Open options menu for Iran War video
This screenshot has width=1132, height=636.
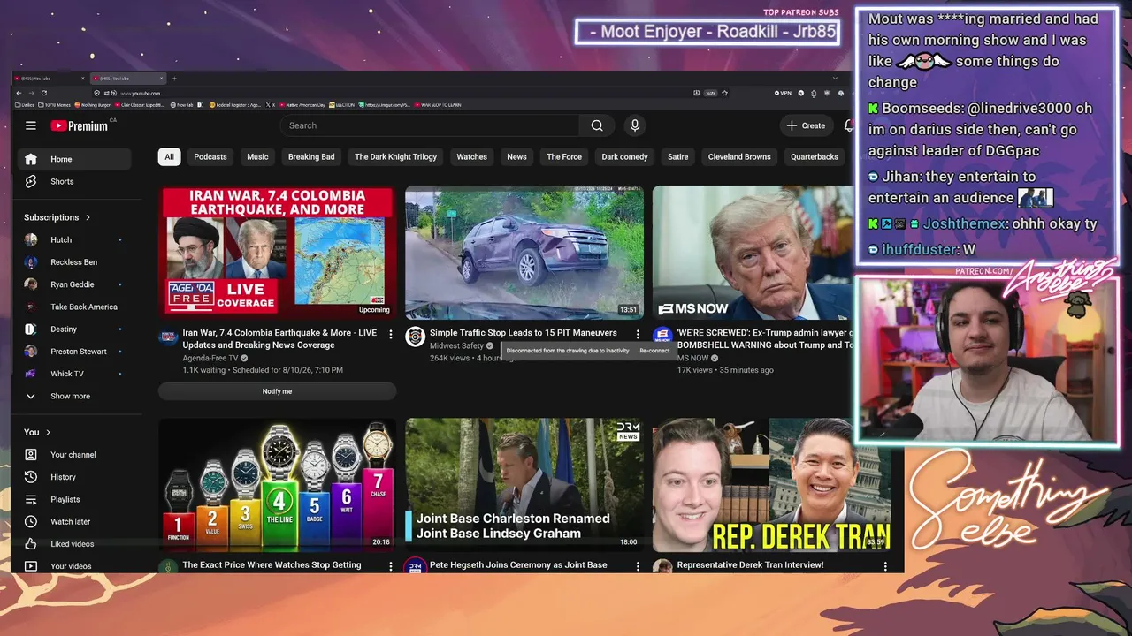[x=391, y=335]
